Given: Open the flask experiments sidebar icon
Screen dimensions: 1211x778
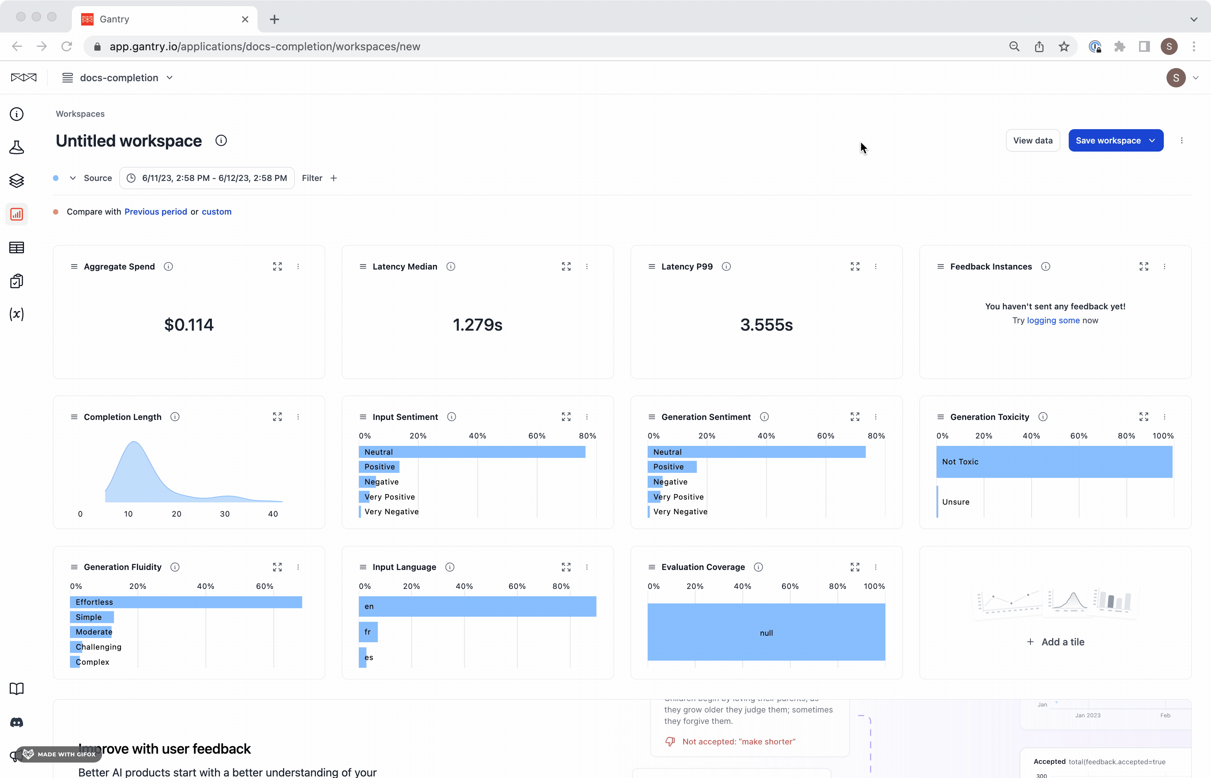Looking at the screenshot, I should 17,147.
